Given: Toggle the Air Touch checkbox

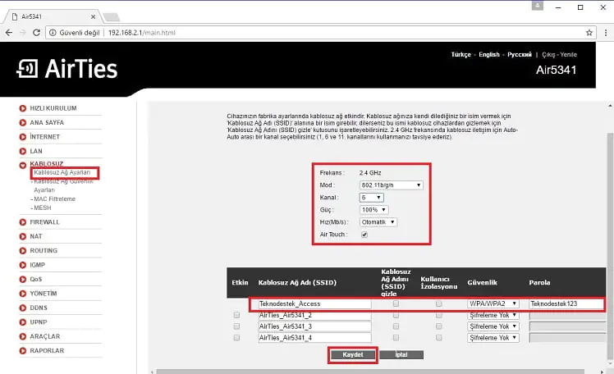Looking at the screenshot, I should (x=364, y=235).
